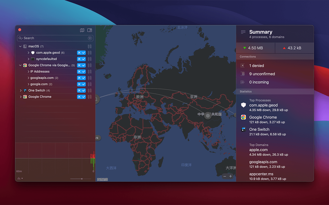The height and width of the screenshot is (205, 329).
Task: Toggle the map view icon in the toolbar
Action: [x=82, y=30]
